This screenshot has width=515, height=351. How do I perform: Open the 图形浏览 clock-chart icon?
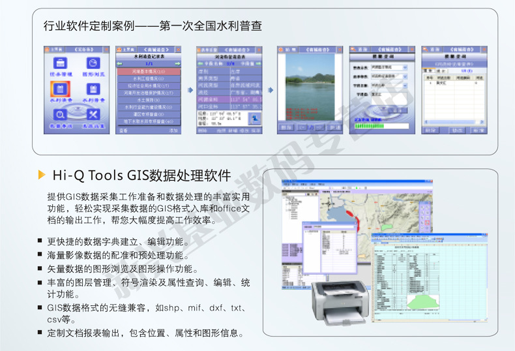93,63
